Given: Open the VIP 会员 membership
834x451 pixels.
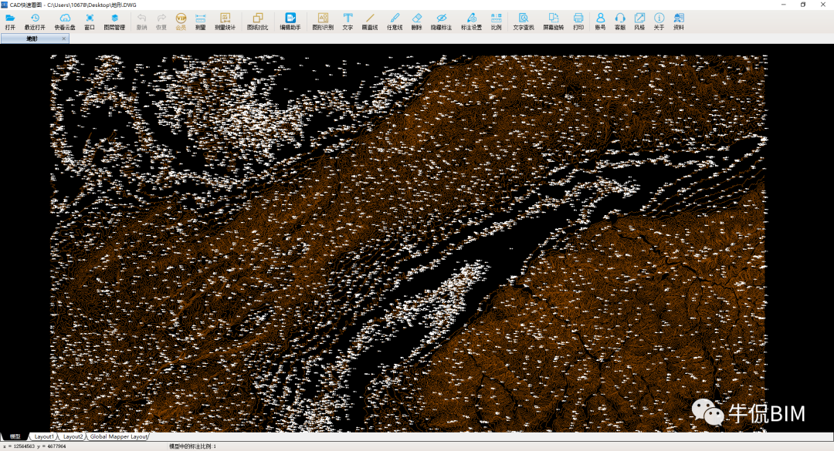Looking at the screenshot, I should (181, 22).
